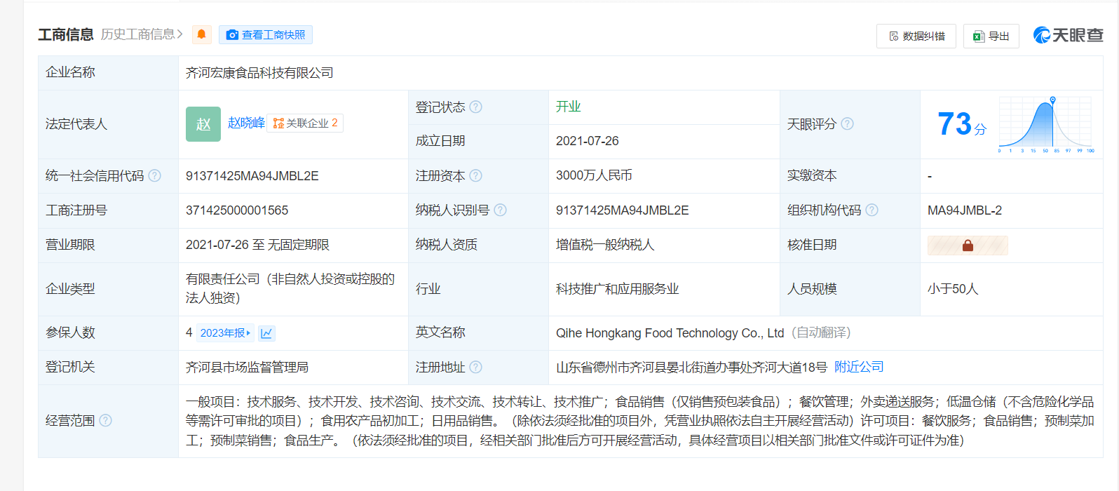Click the 企业类型 value 有限责任公司
Viewport: 1119px width, 491px height.
coord(290,288)
